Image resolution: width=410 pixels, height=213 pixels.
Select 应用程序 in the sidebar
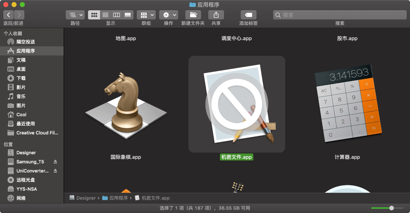click(32, 51)
